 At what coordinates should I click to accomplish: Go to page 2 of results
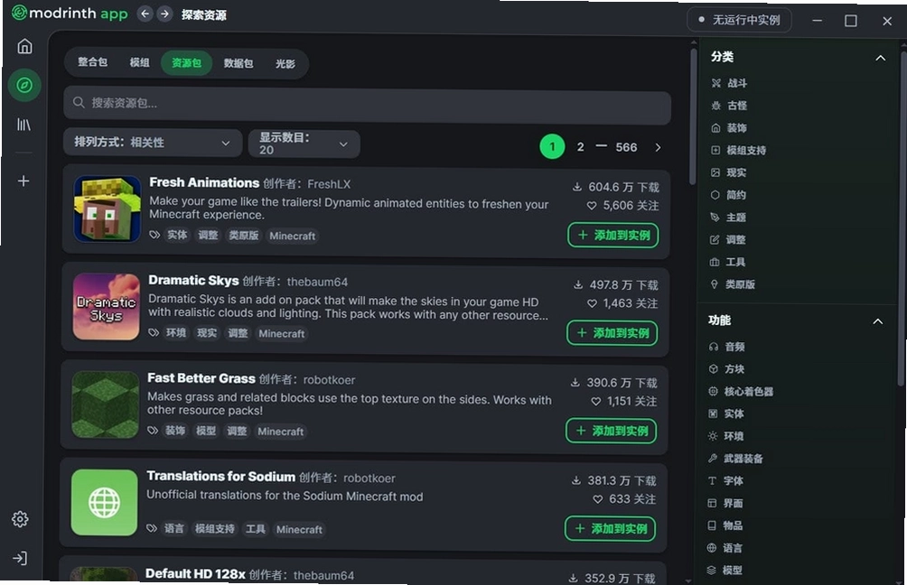tap(580, 147)
